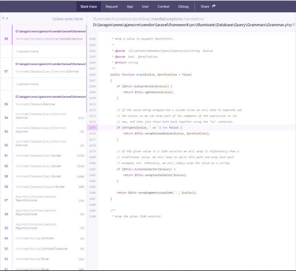Screen dimensions: 296x271
Task: Expand the unknown frame below frame 67
Action: coord(43,84)
